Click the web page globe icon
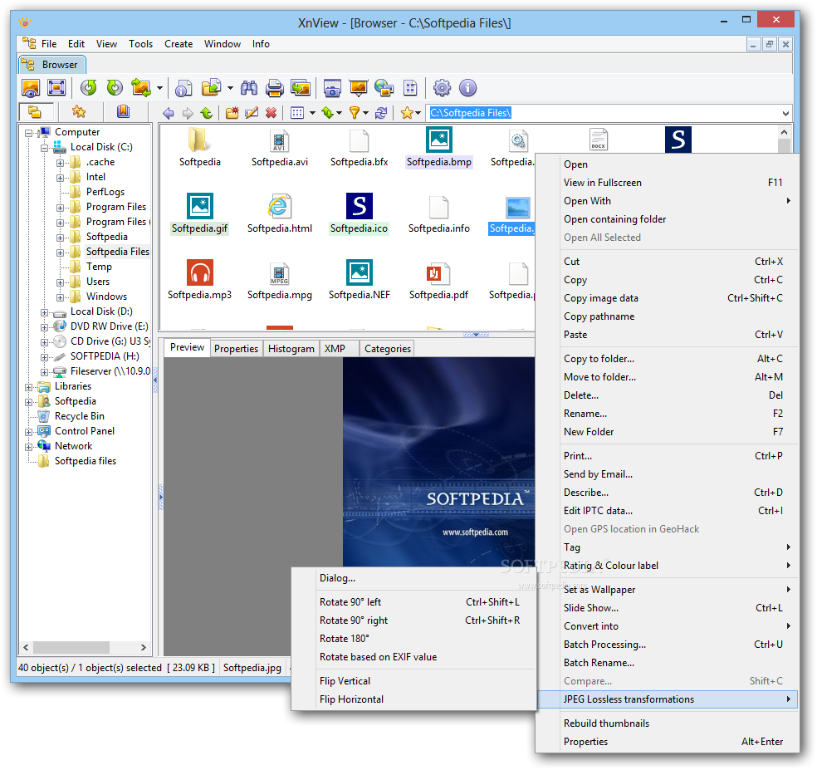 click(384, 87)
